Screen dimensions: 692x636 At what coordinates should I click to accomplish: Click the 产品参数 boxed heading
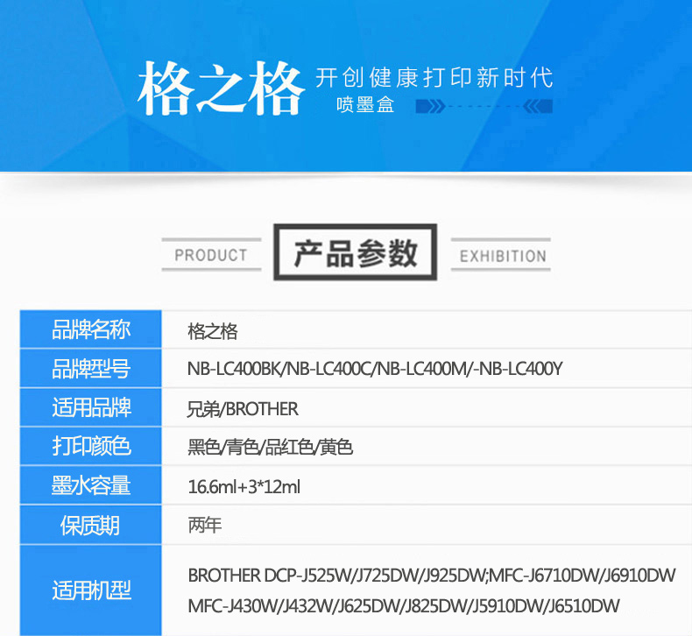pyautogui.click(x=356, y=252)
